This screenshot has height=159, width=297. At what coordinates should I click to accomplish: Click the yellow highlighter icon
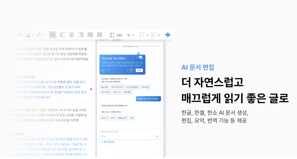38,35
